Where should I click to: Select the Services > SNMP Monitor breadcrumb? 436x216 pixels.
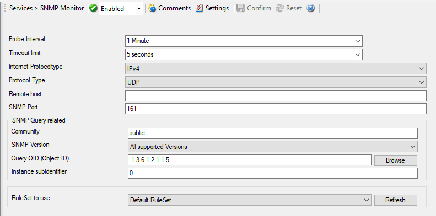(x=46, y=8)
